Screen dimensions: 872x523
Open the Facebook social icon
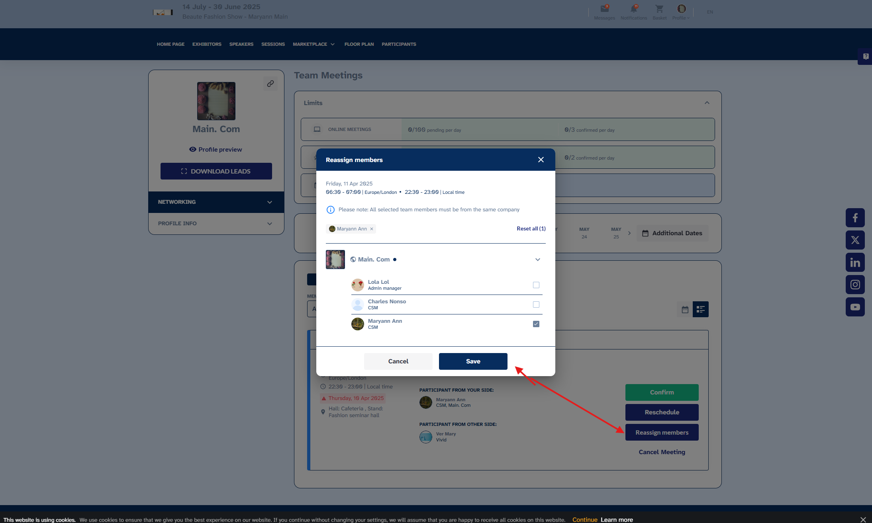point(855,218)
